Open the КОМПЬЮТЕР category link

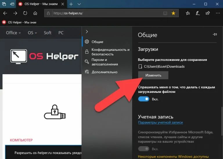pos(21,140)
